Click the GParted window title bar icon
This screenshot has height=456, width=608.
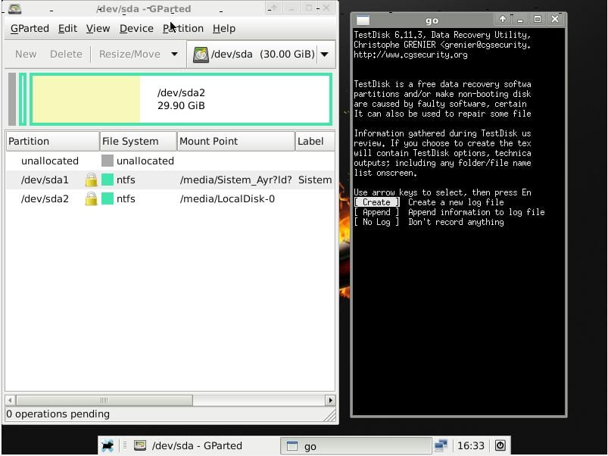[14, 8]
